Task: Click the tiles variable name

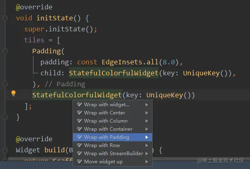Action: point(34,40)
